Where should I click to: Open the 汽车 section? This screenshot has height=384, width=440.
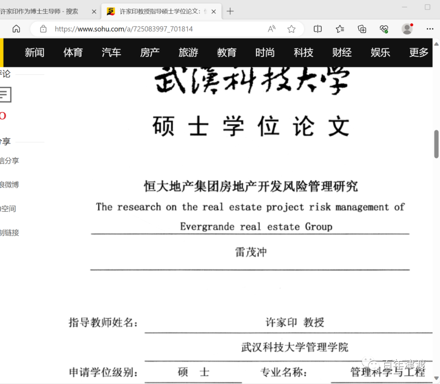tap(111, 53)
